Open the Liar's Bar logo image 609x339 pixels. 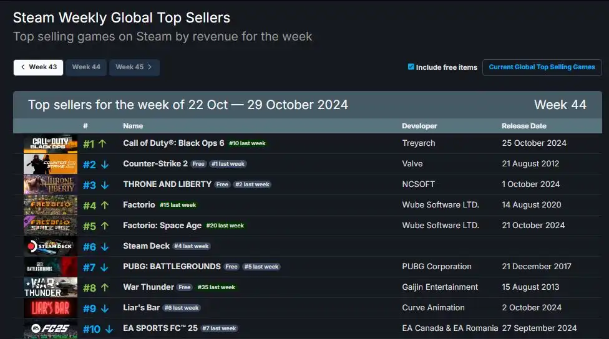(x=51, y=308)
